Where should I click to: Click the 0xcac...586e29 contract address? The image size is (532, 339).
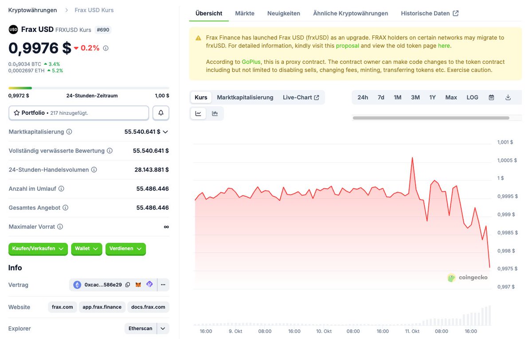coord(103,285)
